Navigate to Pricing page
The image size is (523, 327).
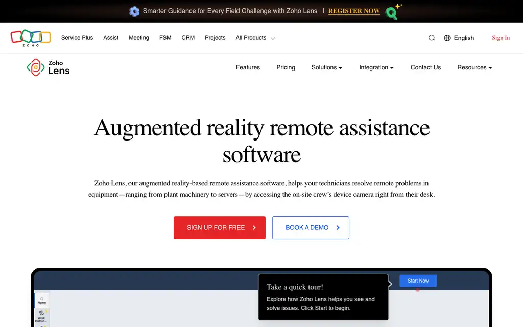pos(286,67)
